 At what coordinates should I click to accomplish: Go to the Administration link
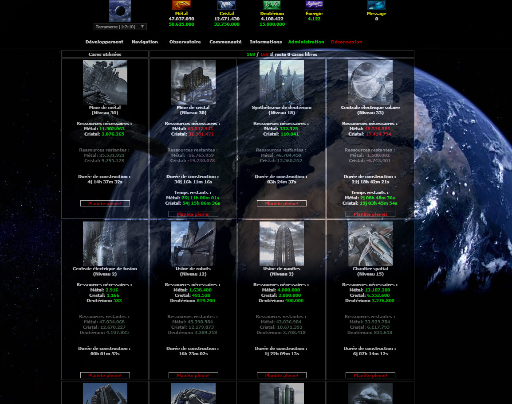pyautogui.click(x=306, y=42)
